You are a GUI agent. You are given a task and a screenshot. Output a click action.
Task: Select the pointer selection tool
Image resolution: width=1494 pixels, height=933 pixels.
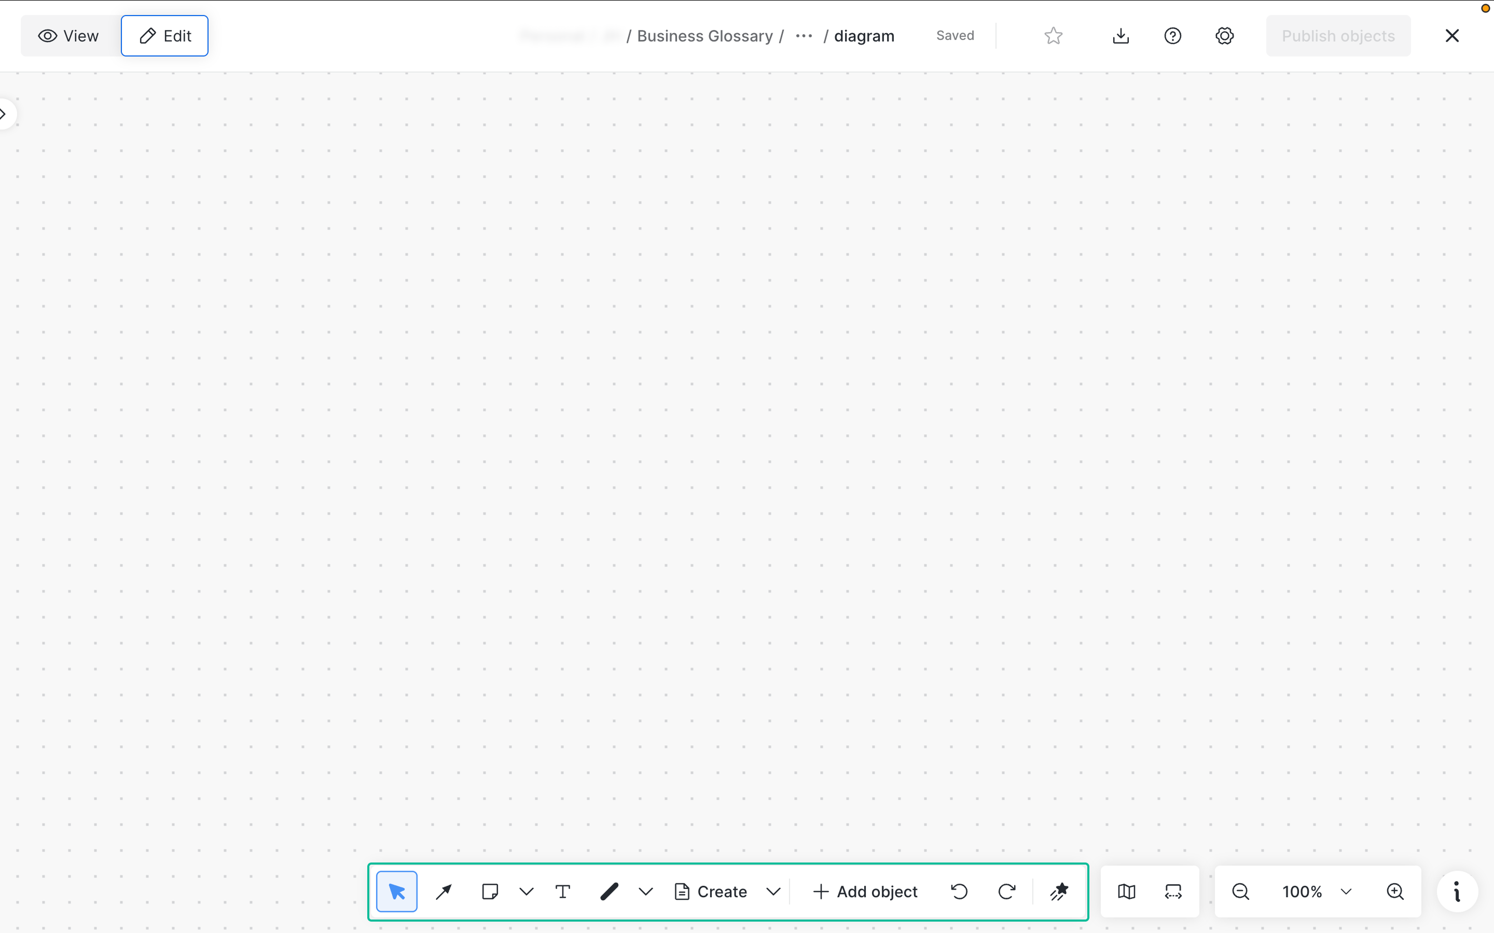click(x=396, y=891)
